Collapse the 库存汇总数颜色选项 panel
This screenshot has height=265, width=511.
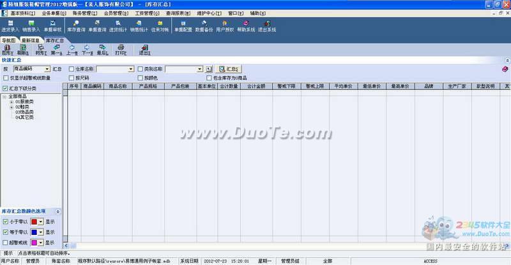pyautogui.click(x=58, y=211)
